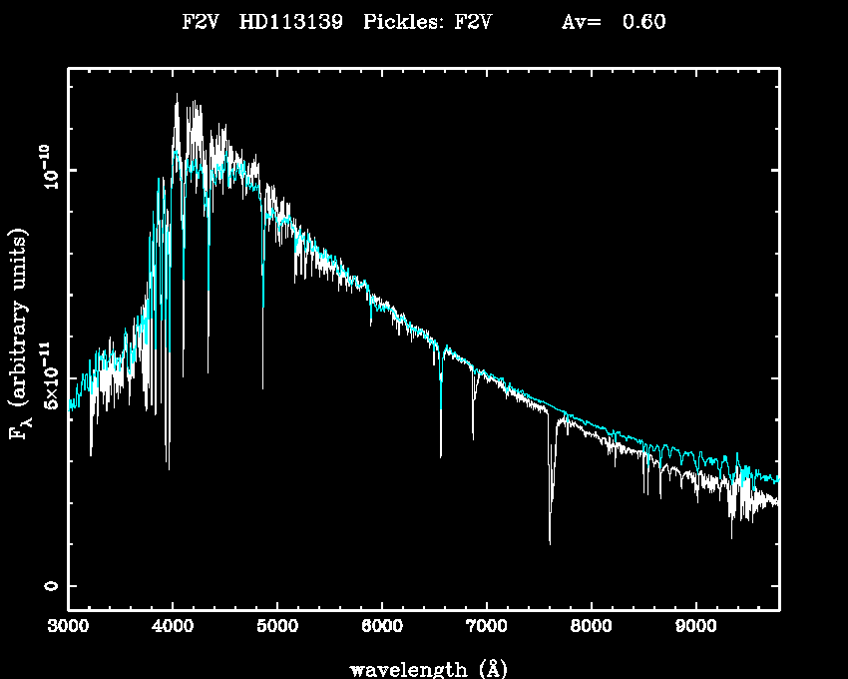The height and width of the screenshot is (679, 848).
Task: Click the 7000 wavelength tick label
Action: 486,627
